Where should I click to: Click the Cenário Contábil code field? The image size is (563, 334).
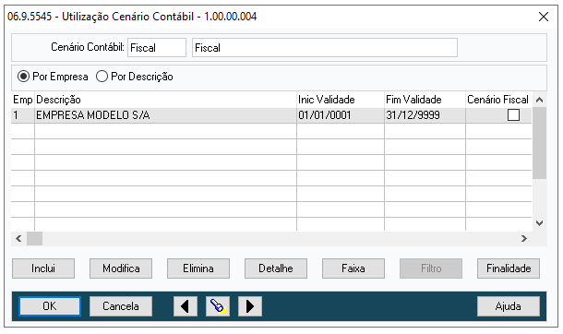click(157, 47)
